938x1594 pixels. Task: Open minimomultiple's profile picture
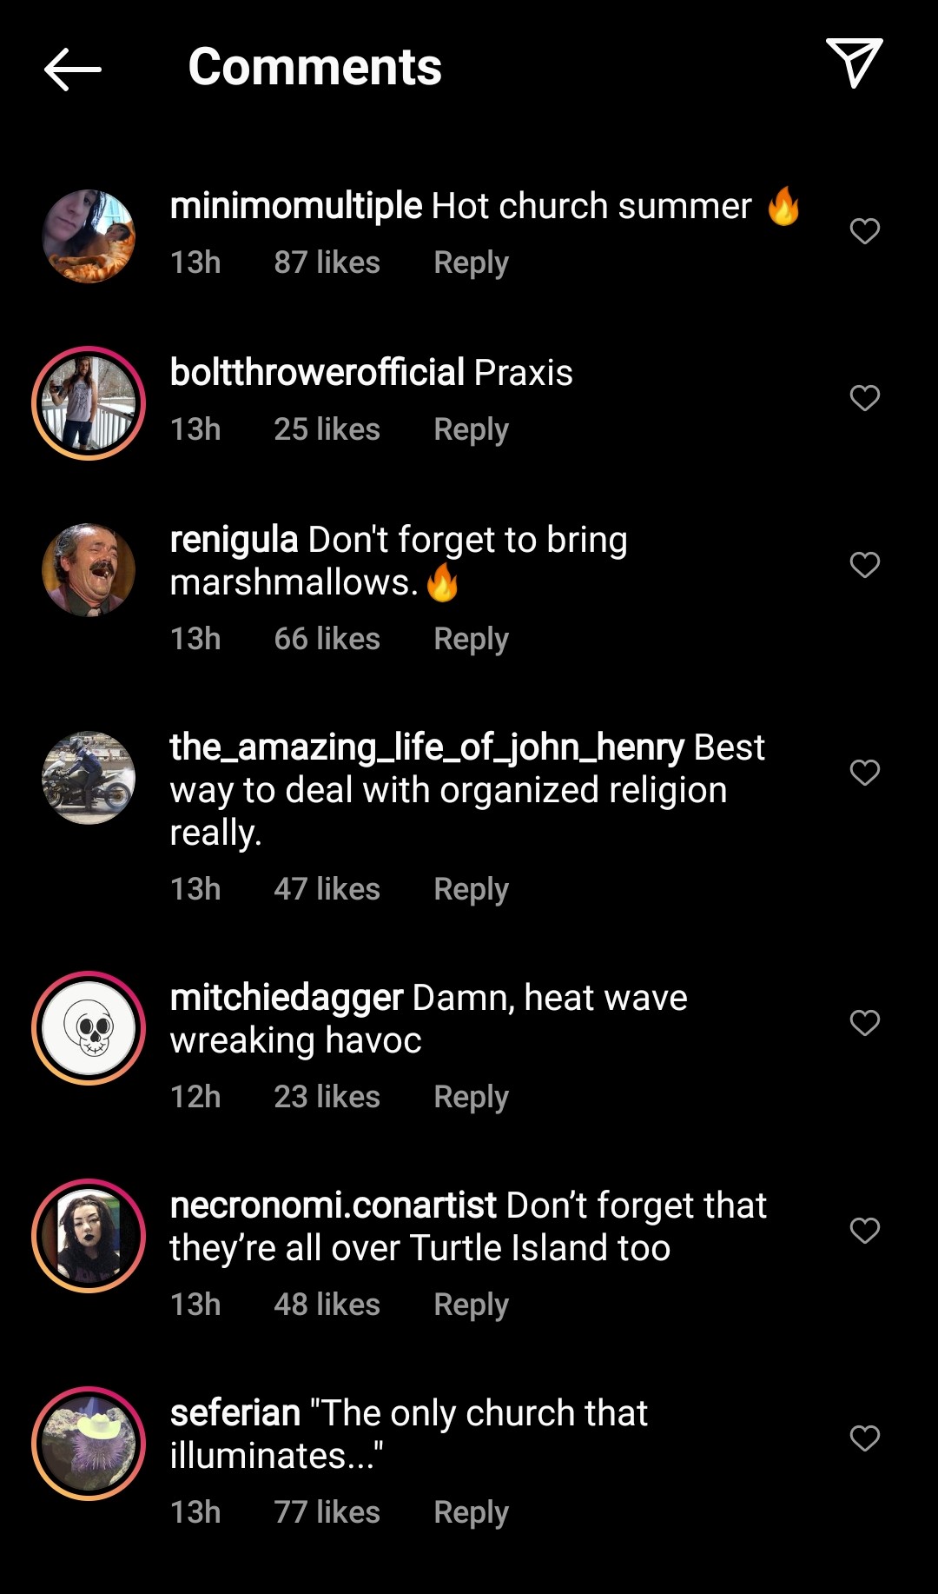coord(89,236)
